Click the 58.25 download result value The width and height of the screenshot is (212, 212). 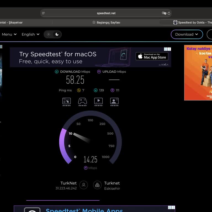pyautogui.click(x=75, y=80)
